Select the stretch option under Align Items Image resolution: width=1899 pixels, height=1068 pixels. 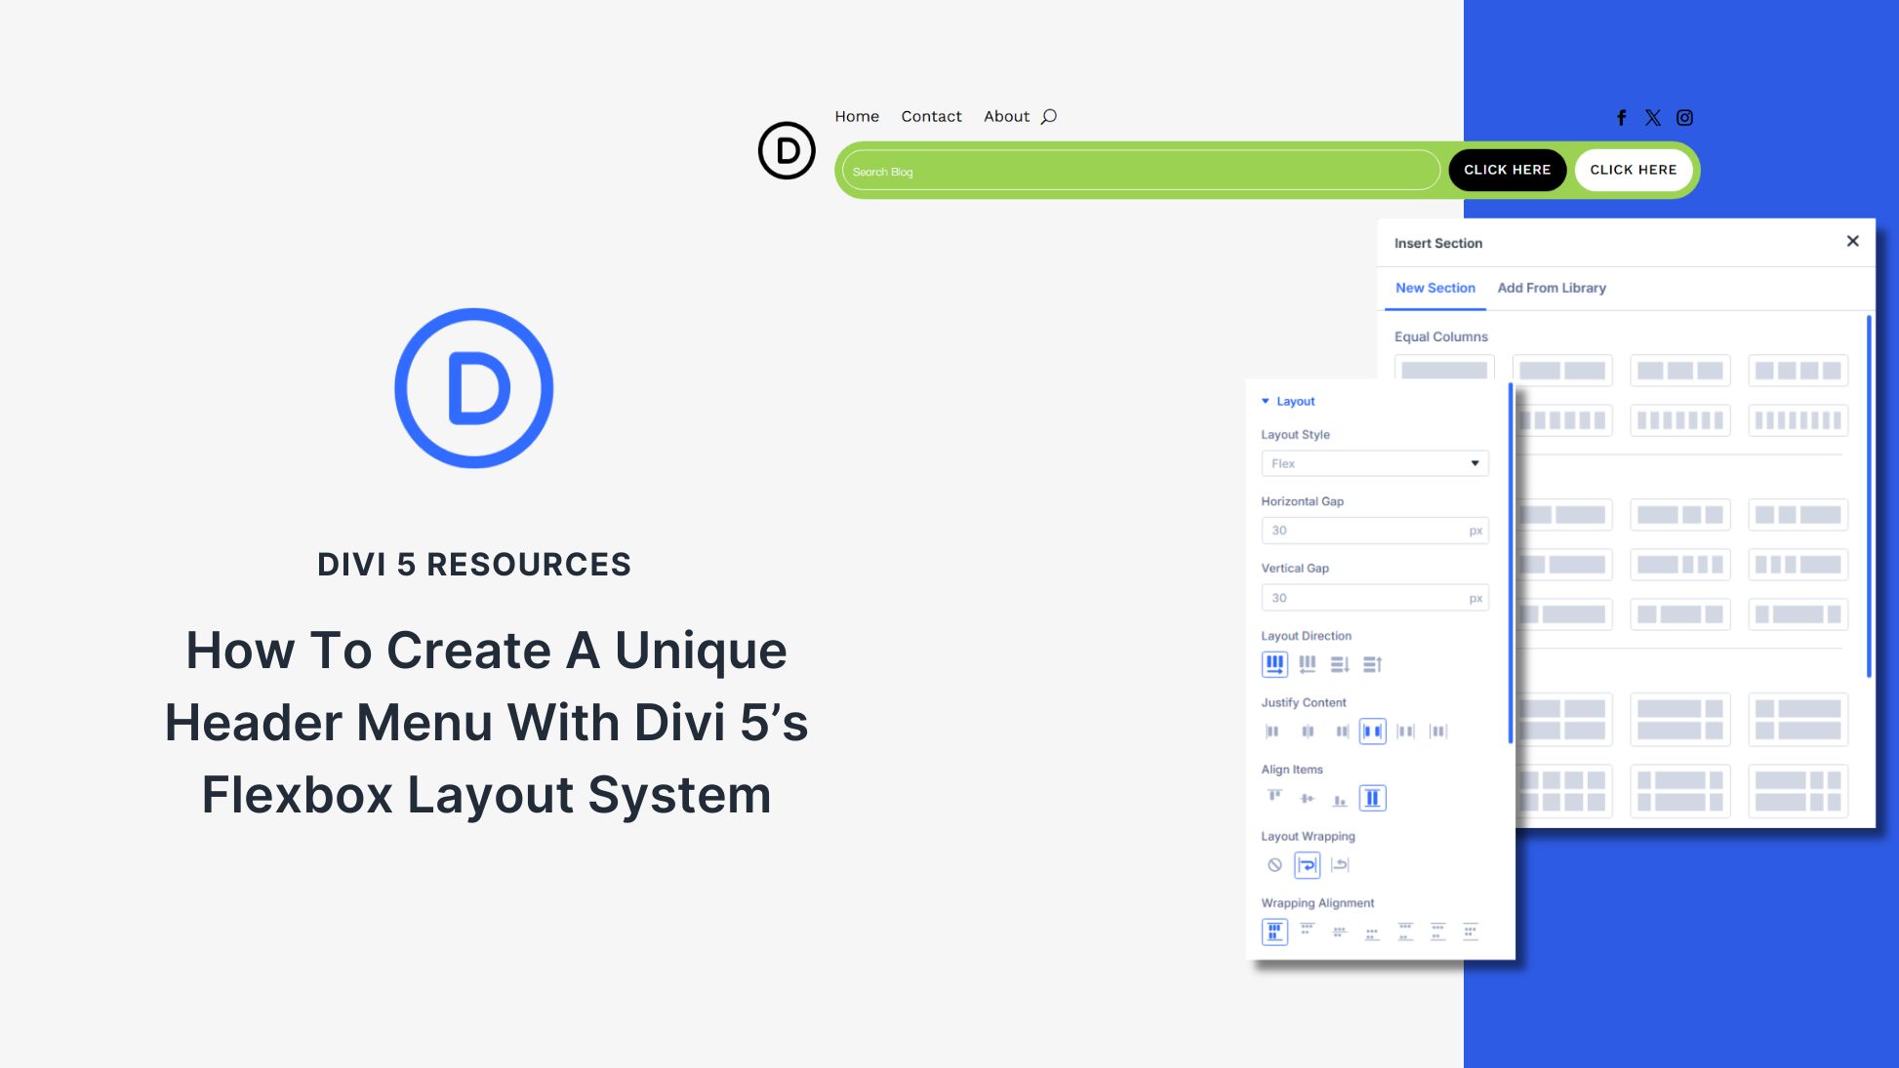1372,798
